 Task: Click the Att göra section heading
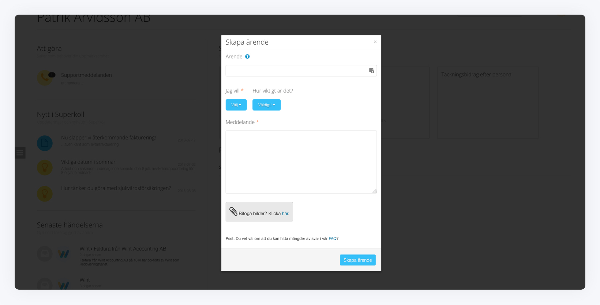tap(49, 48)
